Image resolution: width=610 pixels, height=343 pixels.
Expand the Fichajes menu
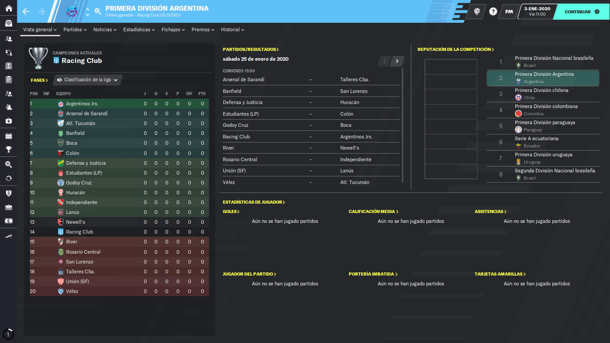coord(173,29)
